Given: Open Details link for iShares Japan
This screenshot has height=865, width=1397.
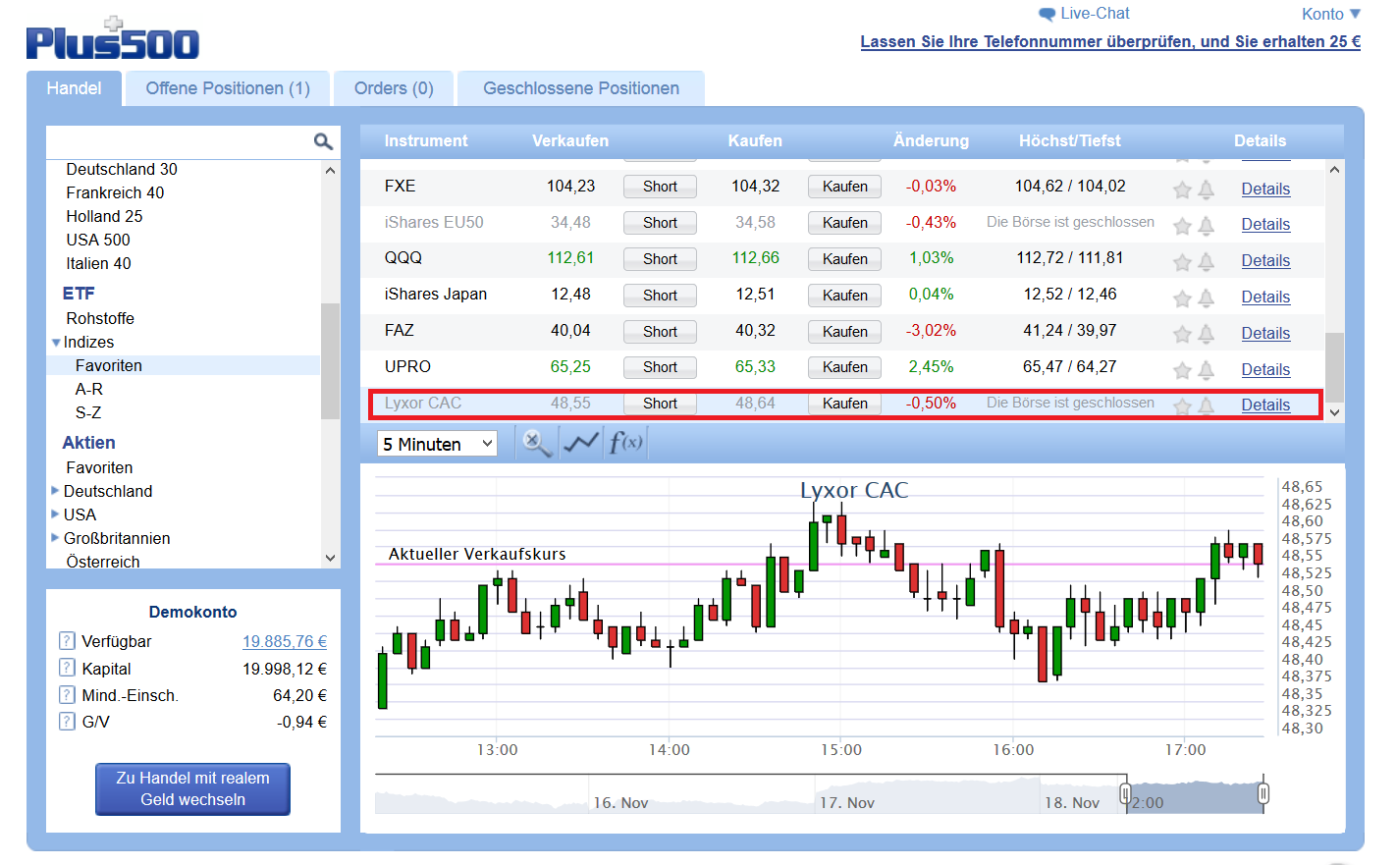Looking at the screenshot, I should tap(1265, 297).
